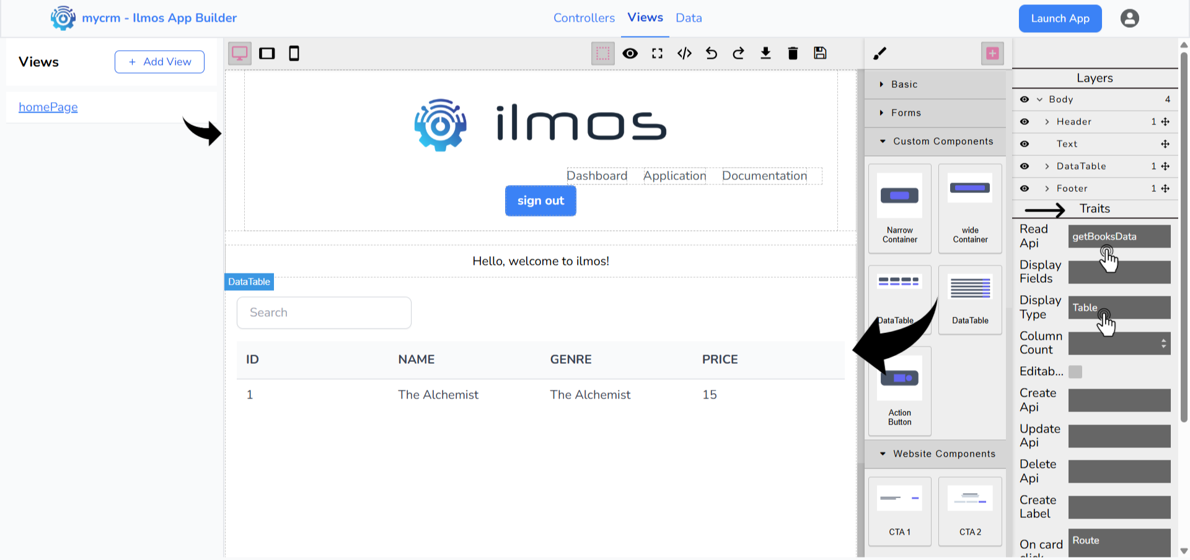Viewport: 1190px width, 560px height.
Task: Click move handle on Footer layer
Action: pos(1165,189)
